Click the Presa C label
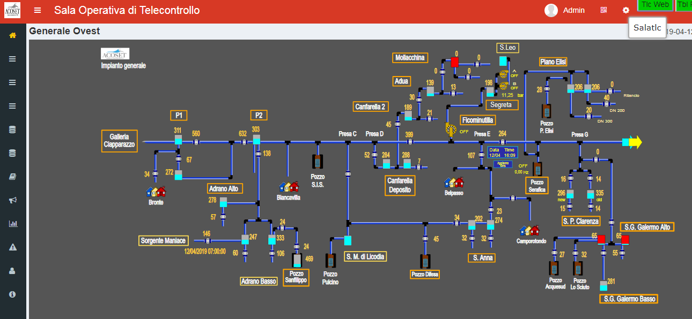692x319 pixels. tap(348, 134)
